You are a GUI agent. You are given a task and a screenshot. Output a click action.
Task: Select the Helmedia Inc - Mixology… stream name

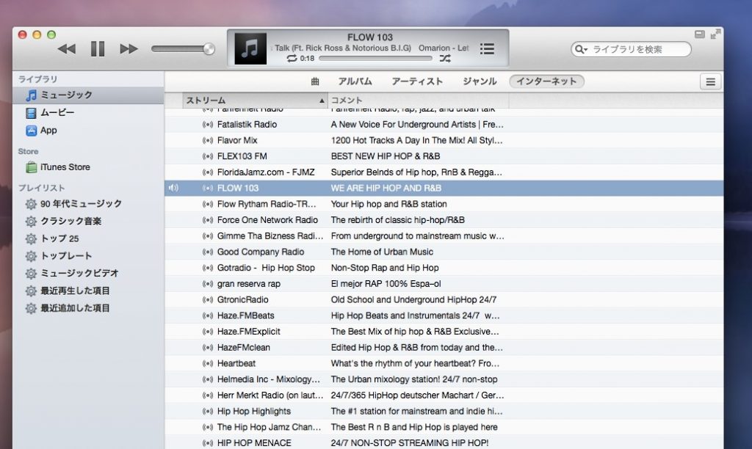[x=269, y=379]
